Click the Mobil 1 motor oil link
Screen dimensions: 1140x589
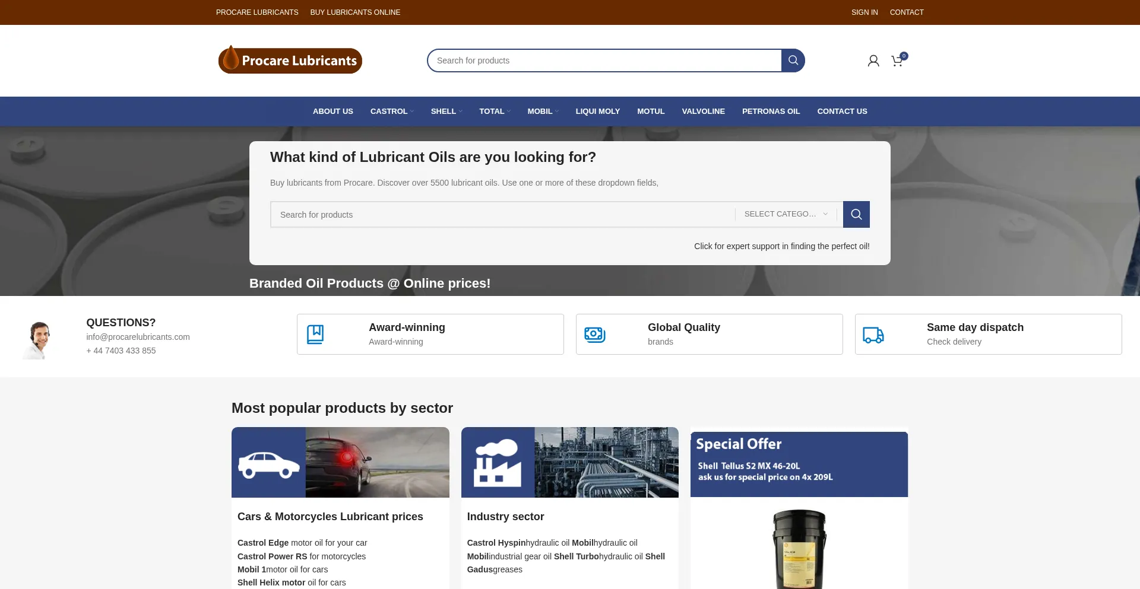(x=283, y=569)
